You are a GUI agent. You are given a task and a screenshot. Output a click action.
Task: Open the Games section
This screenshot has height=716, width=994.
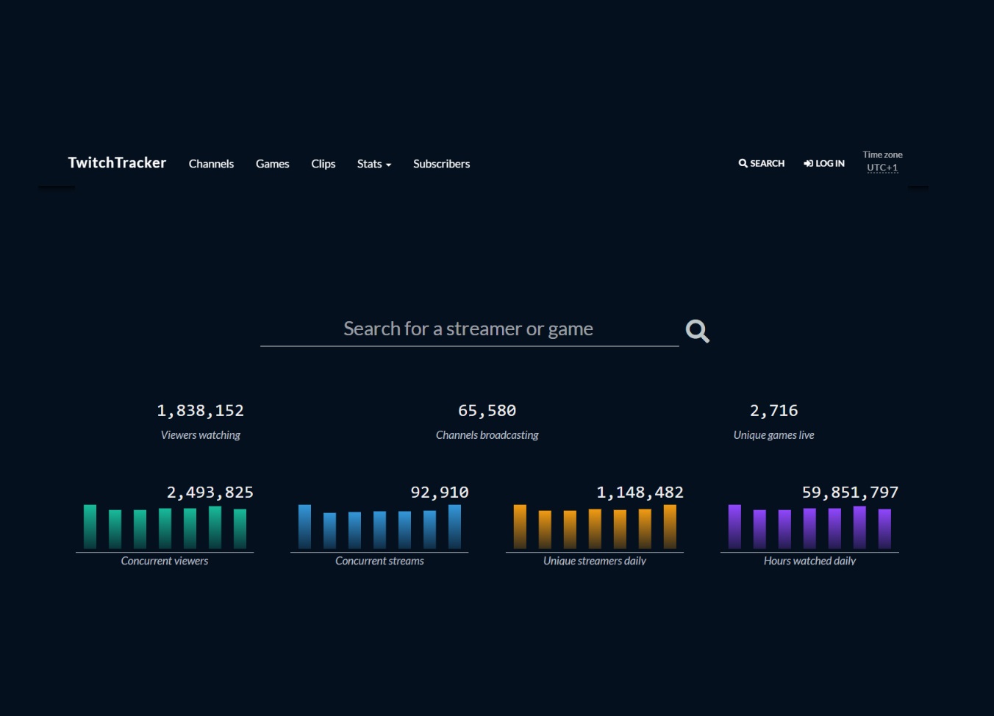pyautogui.click(x=272, y=163)
